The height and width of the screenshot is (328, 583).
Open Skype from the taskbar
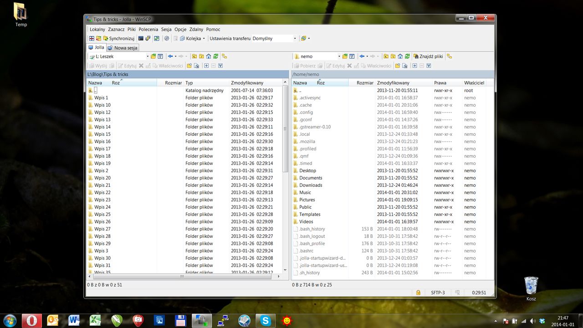(x=265, y=320)
